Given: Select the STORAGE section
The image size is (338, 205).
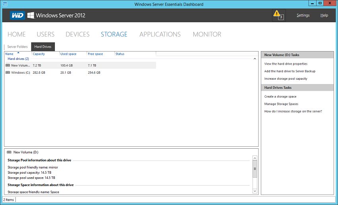Looking at the screenshot, I should (x=114, y=34).
